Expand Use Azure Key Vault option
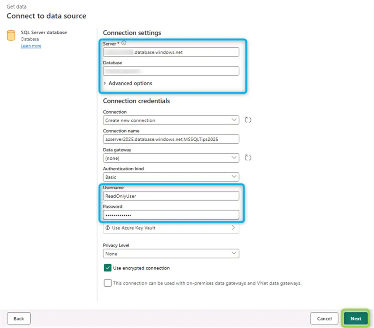This screenshot has width=374, height=328. [171, 228]
